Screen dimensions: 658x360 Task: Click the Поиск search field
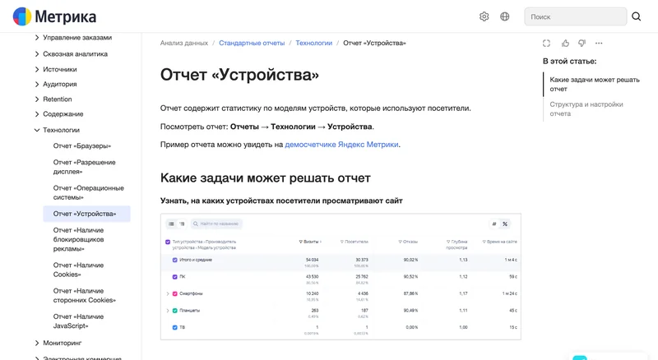[575, 16]
